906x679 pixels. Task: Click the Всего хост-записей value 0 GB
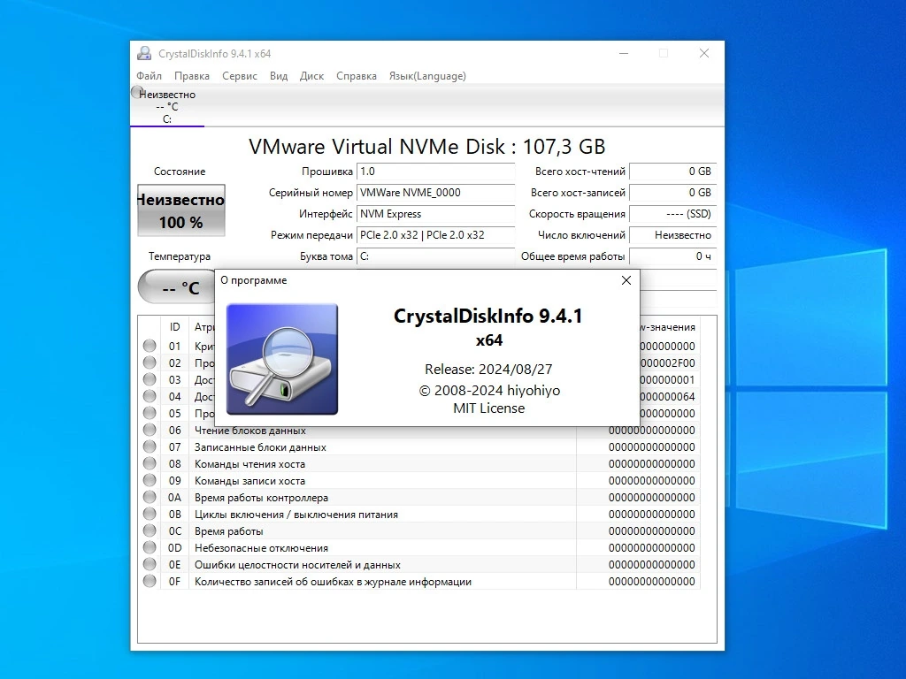(672, 193)
